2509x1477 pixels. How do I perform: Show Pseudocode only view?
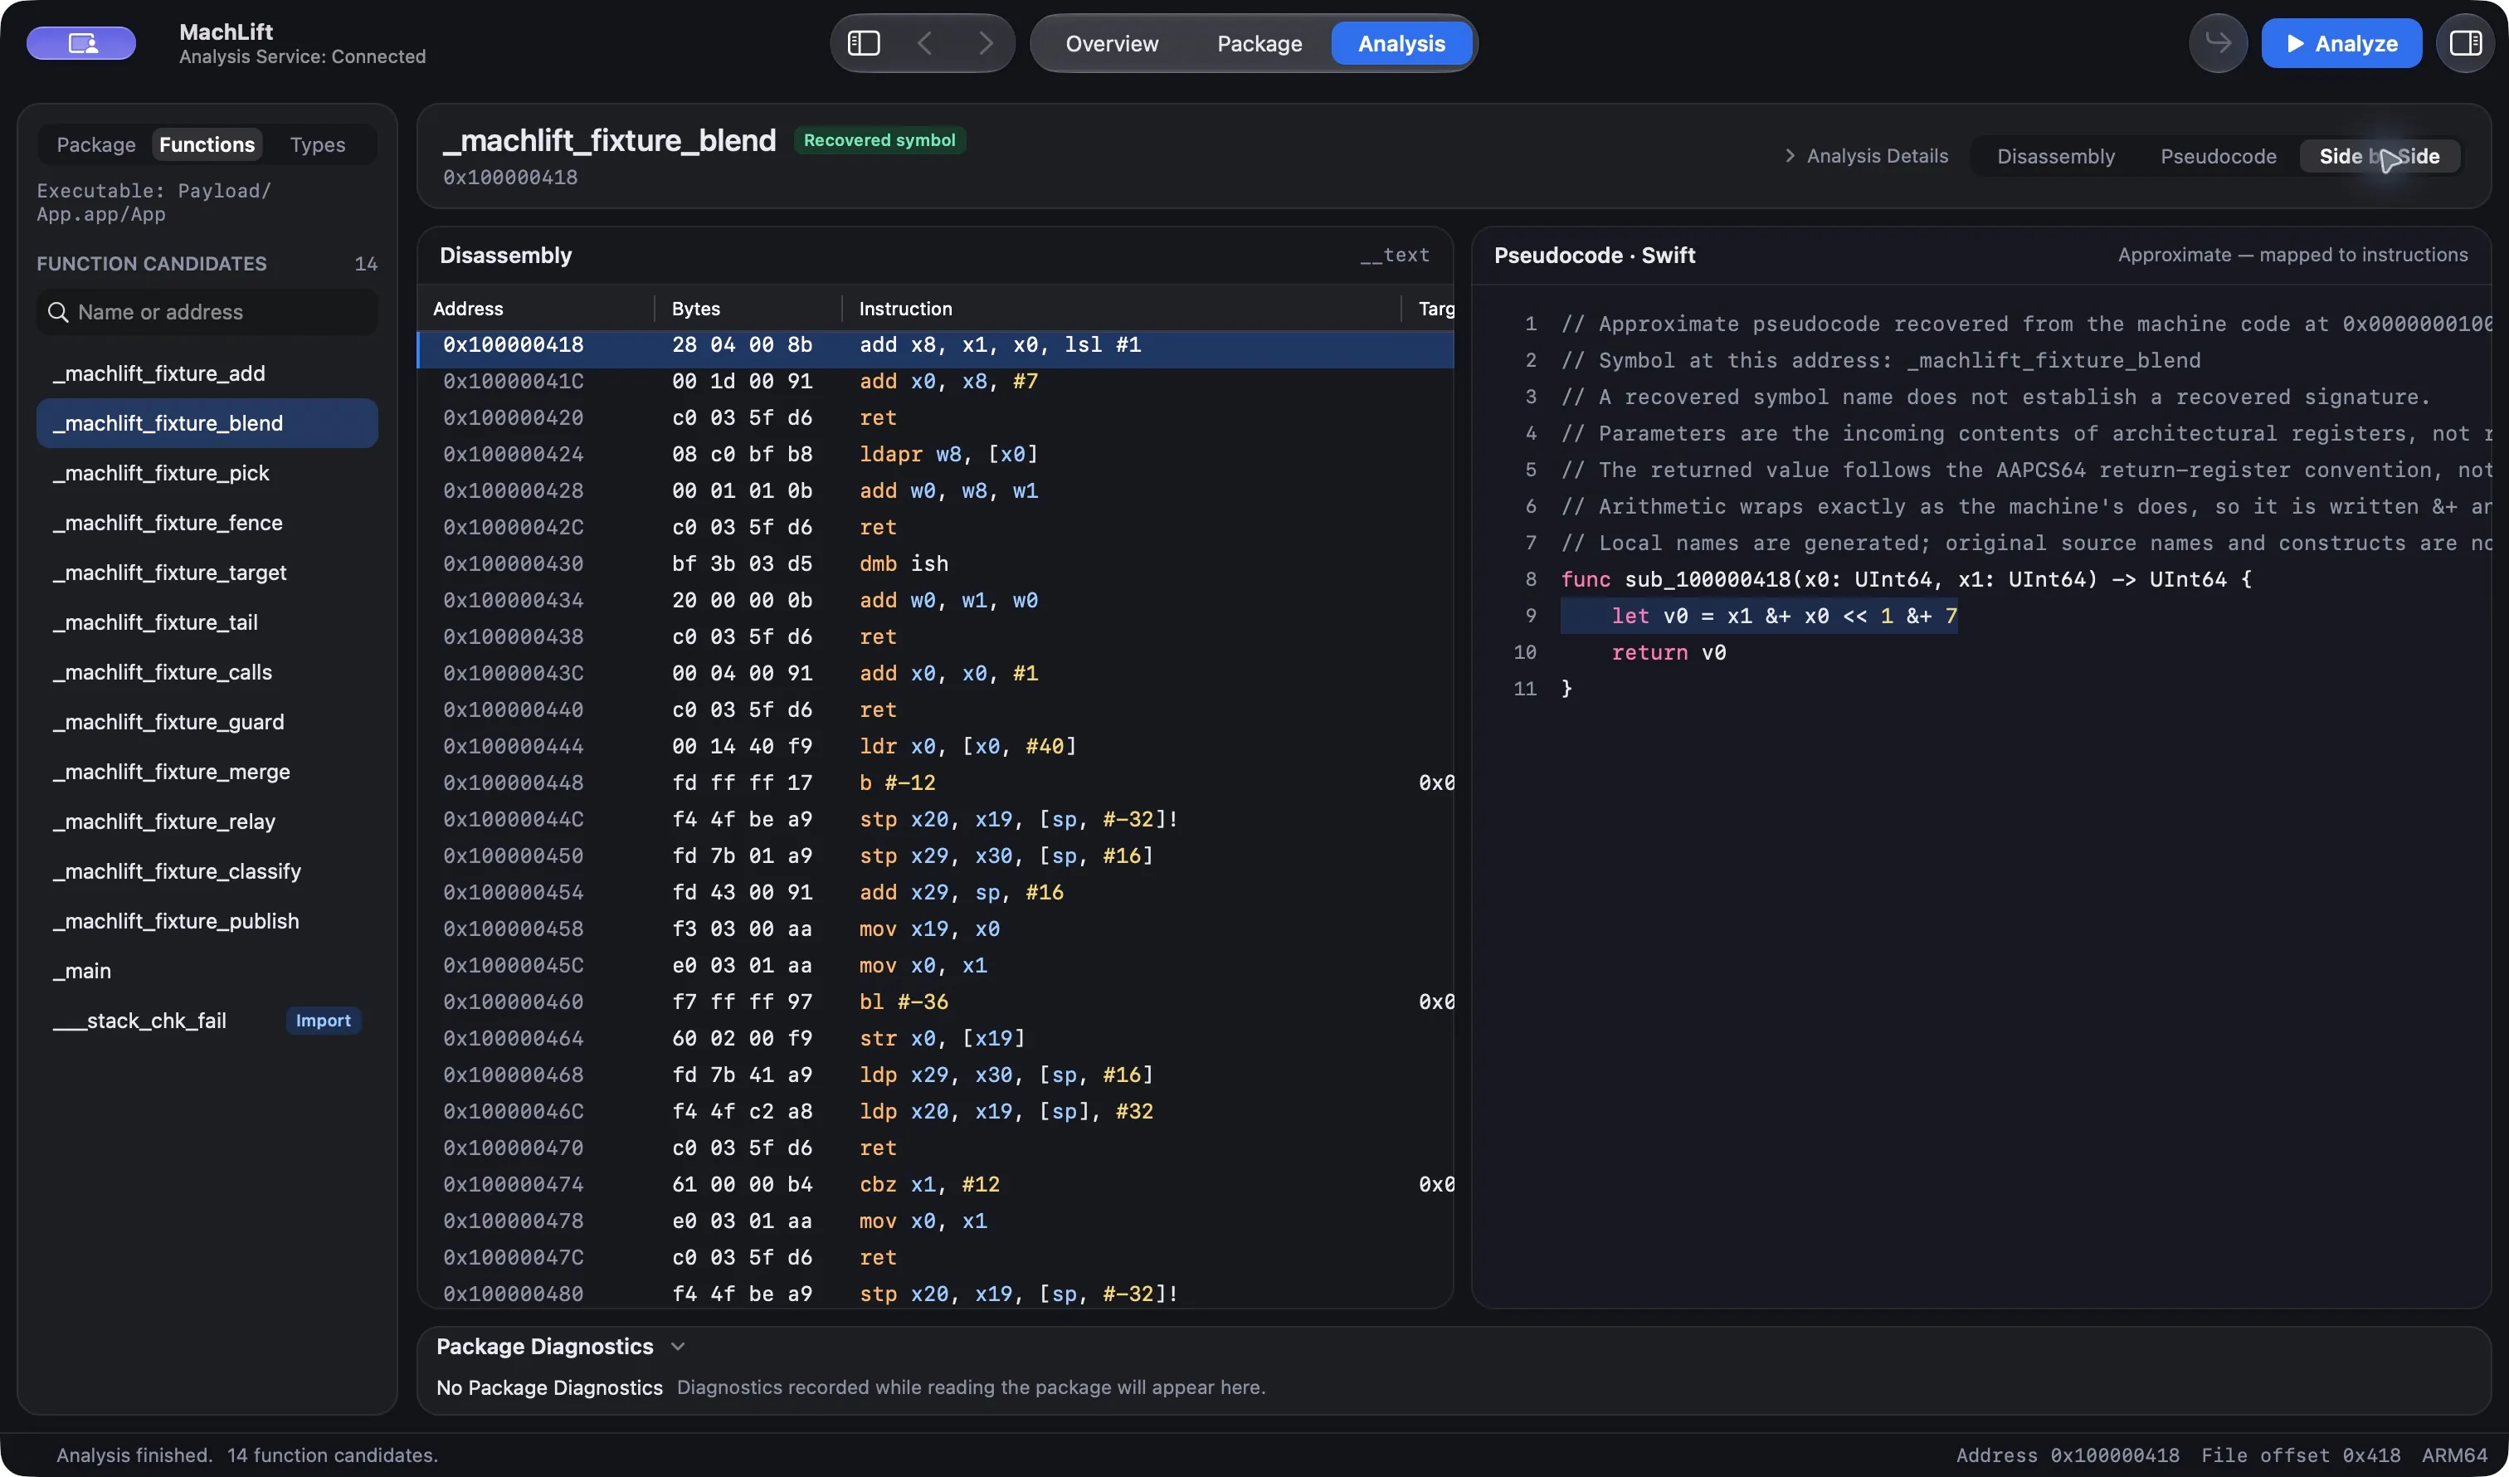[x=2217, y=156]
